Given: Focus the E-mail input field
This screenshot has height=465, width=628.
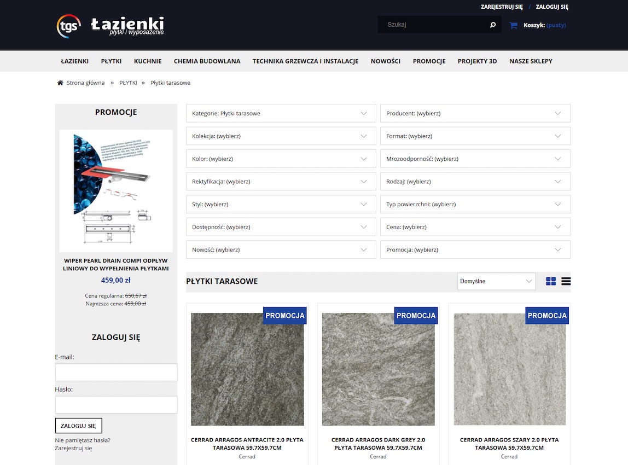Looking at the screenshot, I should pyautogui.click(x=116, y=372).
